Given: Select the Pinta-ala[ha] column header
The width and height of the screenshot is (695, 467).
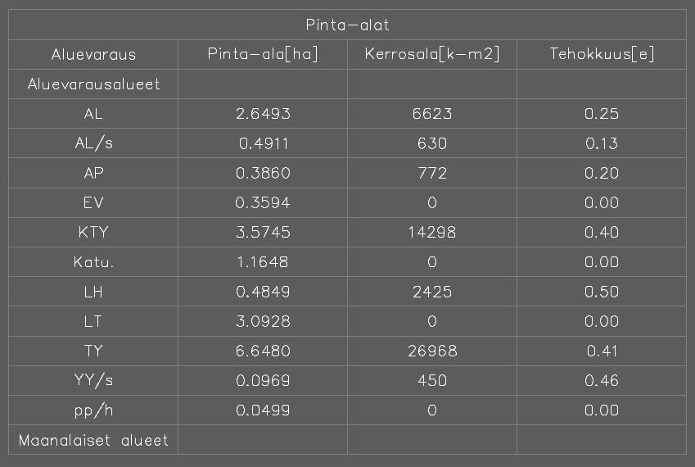Looking at the screenshot, I should pyautogui.click(x=263, y=54).
